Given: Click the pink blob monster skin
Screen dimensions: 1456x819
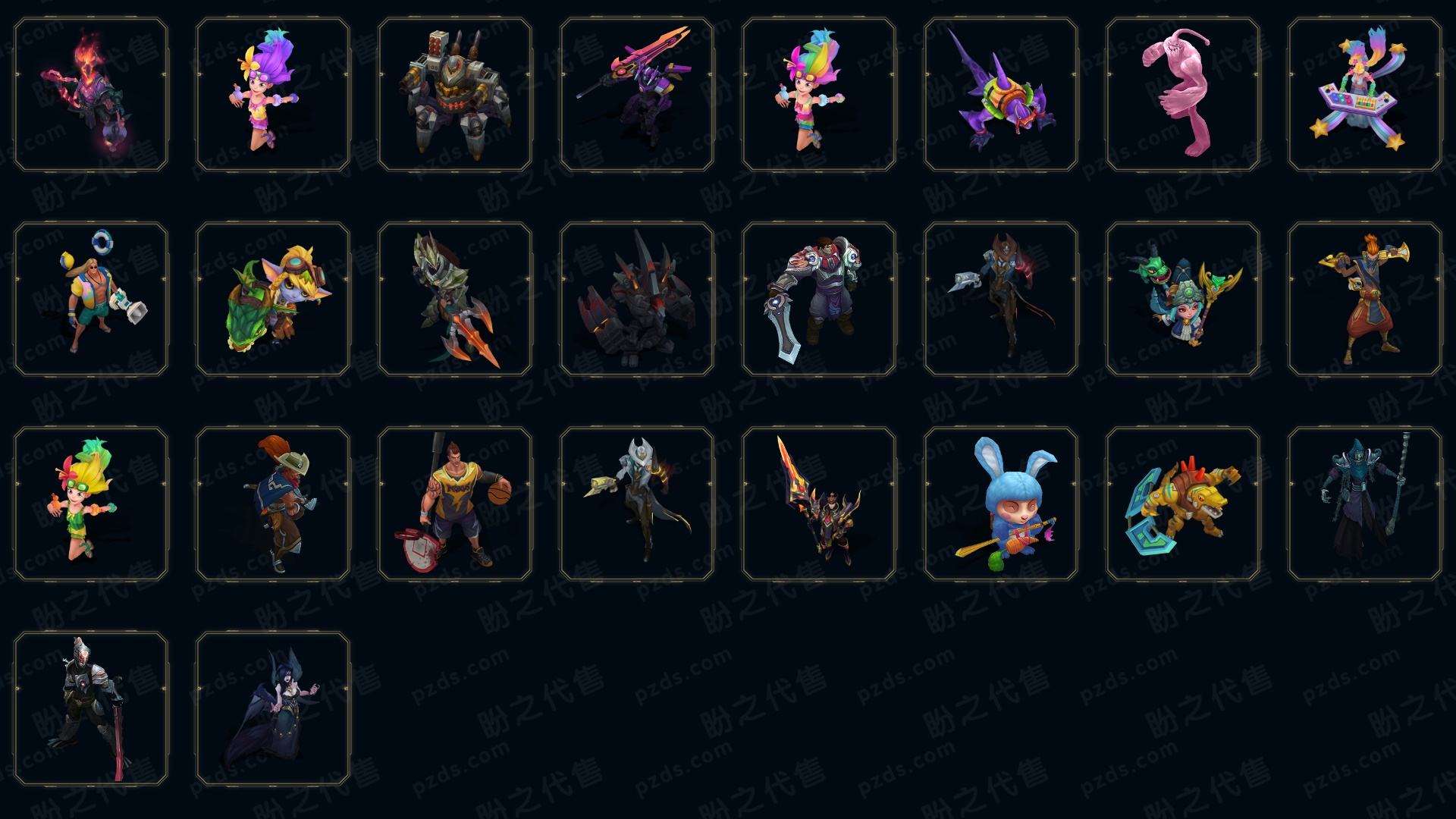Looking at the screenshot, I should [x=1183, y=95].
